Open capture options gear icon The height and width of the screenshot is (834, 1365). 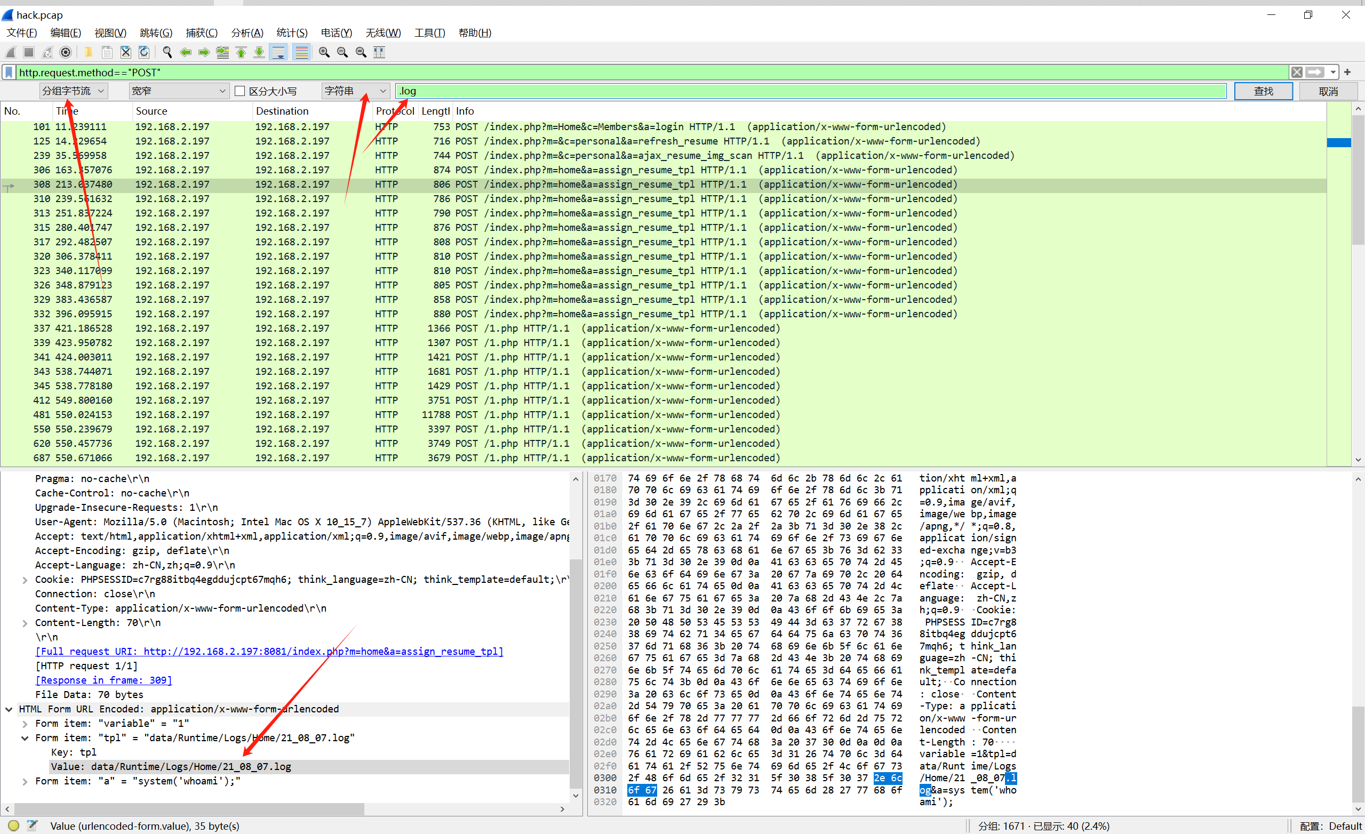(x=66, y=53)
